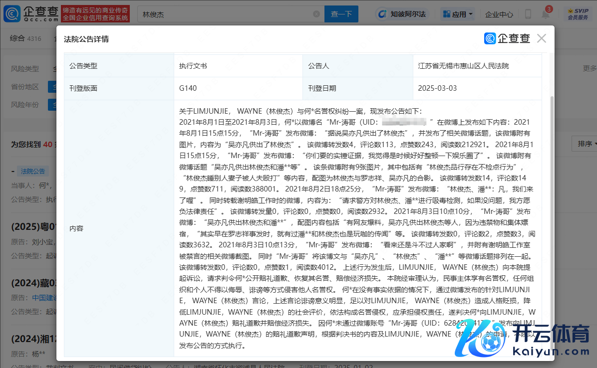The height and width of the screenshot is (368, 597).
Task: Clear the search box text with the X icon
Action: click(317, 14)
